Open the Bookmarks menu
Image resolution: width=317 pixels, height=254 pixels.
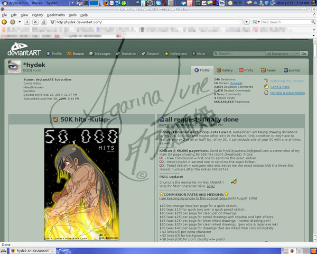pyautogui.click(x=56, y=15)
